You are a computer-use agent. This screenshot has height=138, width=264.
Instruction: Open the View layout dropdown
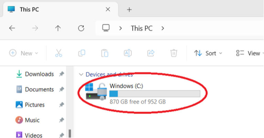[x=250, y=53]
